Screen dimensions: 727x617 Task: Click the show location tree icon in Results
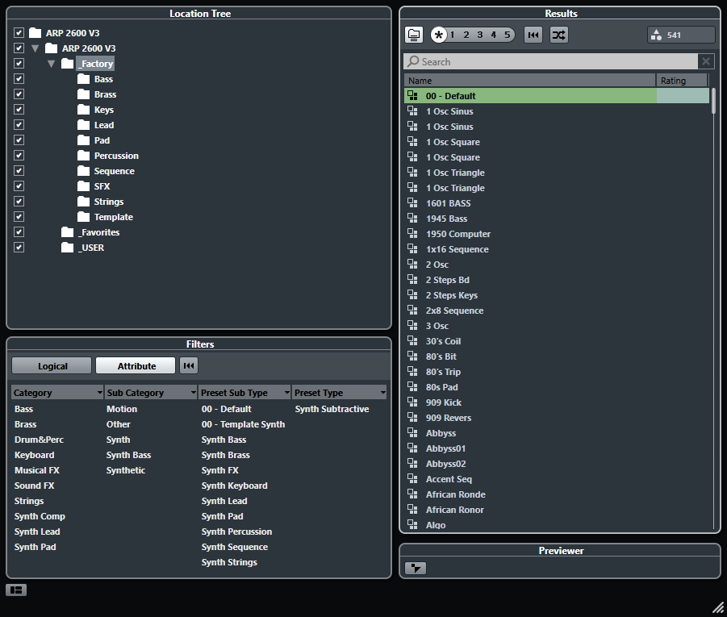(414, 35)
